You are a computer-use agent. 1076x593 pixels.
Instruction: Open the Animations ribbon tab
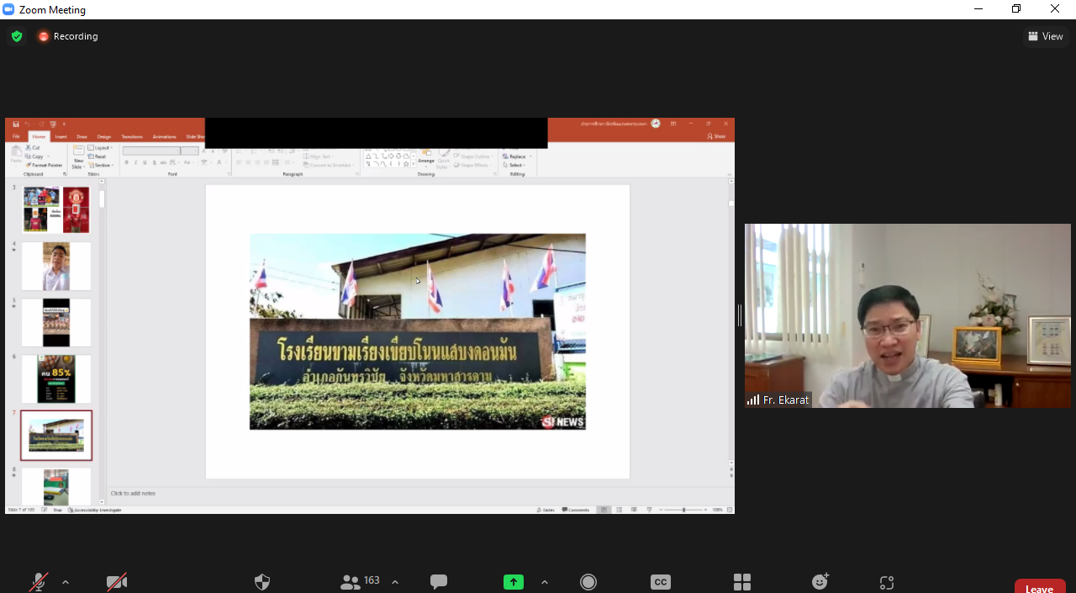tap(165, 136)
